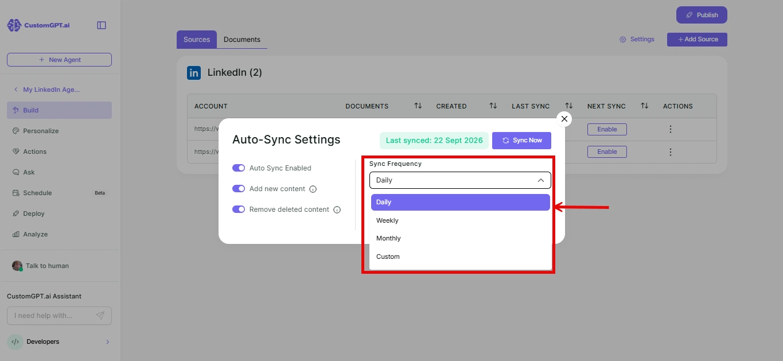This screenshot has width=783, height=361.
Task: Click info icon next to Remove deleted content
Action: point(337,209)
